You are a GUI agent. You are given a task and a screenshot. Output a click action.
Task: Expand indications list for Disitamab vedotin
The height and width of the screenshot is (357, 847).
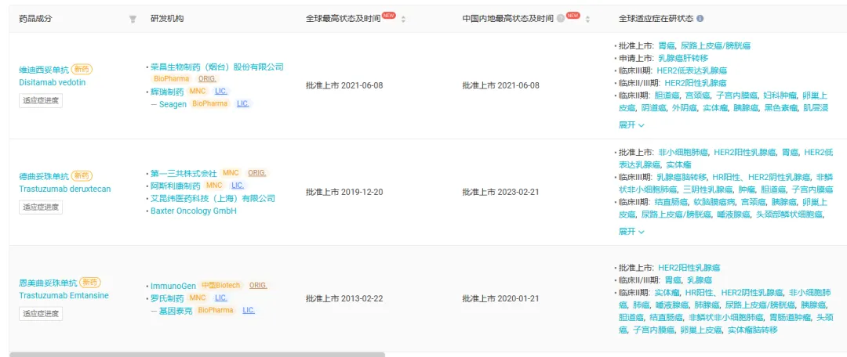pos(631,124)
